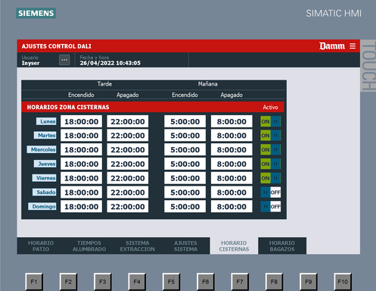Enable the Sabado schedule switch

tap(271, 192)
